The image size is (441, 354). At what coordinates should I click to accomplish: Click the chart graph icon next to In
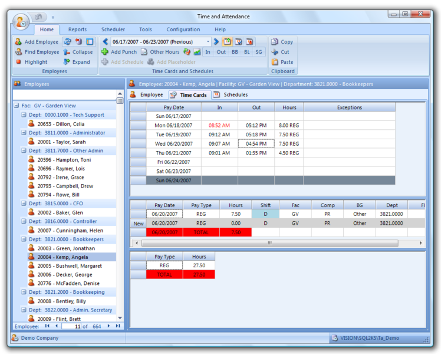197,52
